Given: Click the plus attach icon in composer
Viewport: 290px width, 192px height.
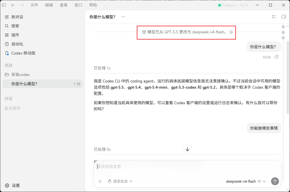Looking at the screenshot, I should (100, 181).
